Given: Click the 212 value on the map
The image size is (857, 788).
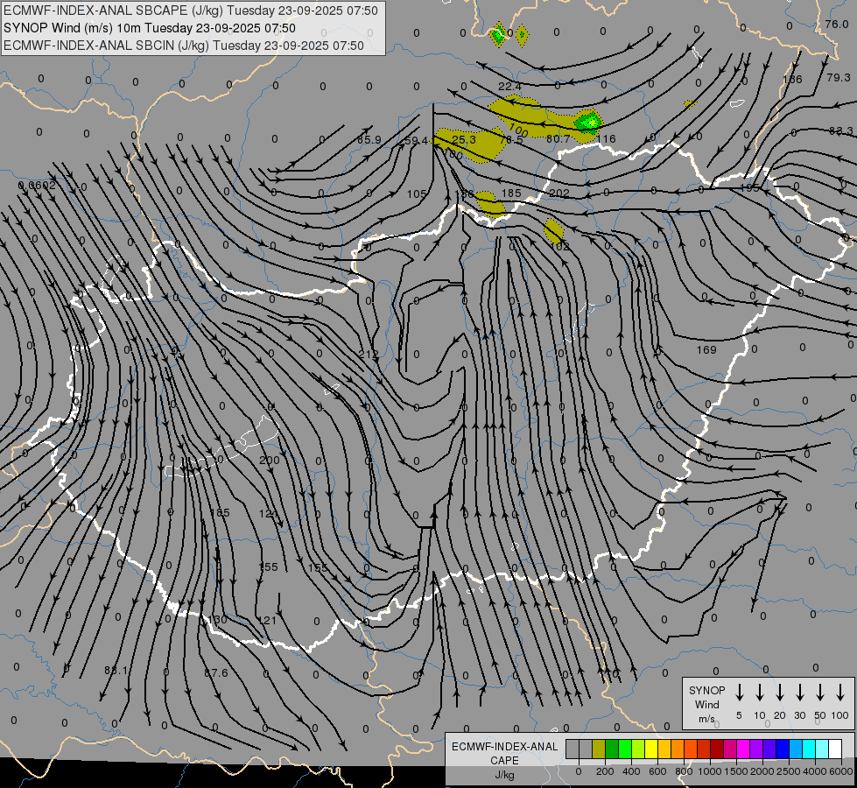Looking at the screenshot, I should tap(369, 355).
